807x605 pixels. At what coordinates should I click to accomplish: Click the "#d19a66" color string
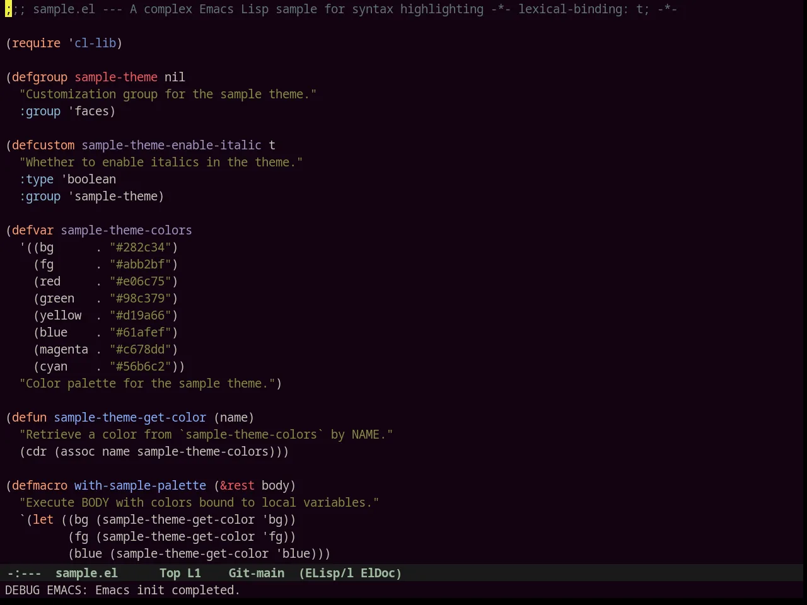click(141, 315)
